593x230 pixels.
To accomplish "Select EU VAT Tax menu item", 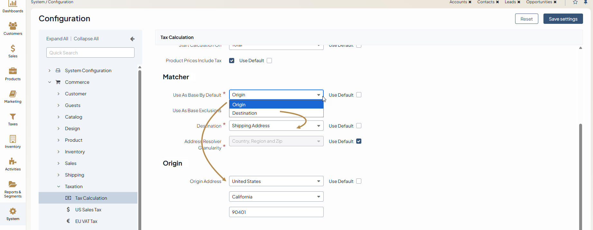I will pos(86,221).
